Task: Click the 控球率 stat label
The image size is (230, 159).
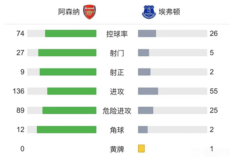Action: [x=117, y=34]
